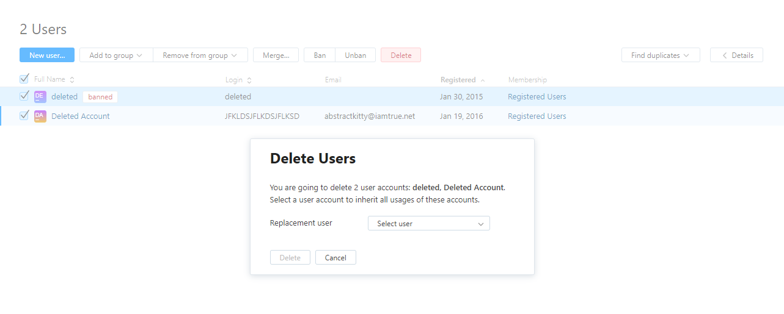Cancel the Delete Users dialog
Image resolution: width=784 pixels, height=314 pixels.
coord(335,257)
